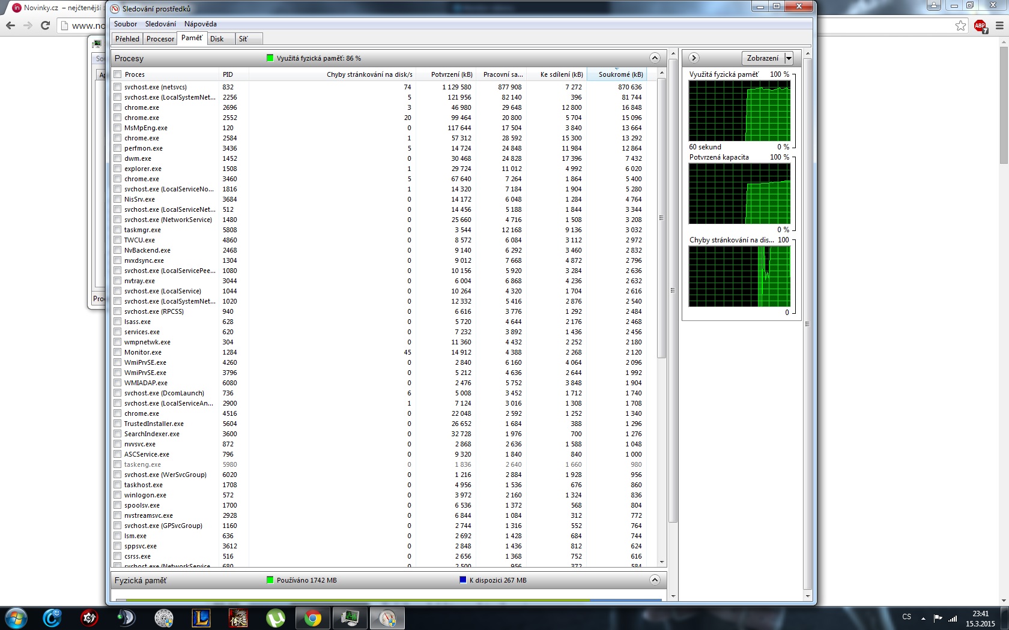This screenshot has height=630, width=1009.
Task: Tick the lsass.exe checkbox
Action: [118, 322]
